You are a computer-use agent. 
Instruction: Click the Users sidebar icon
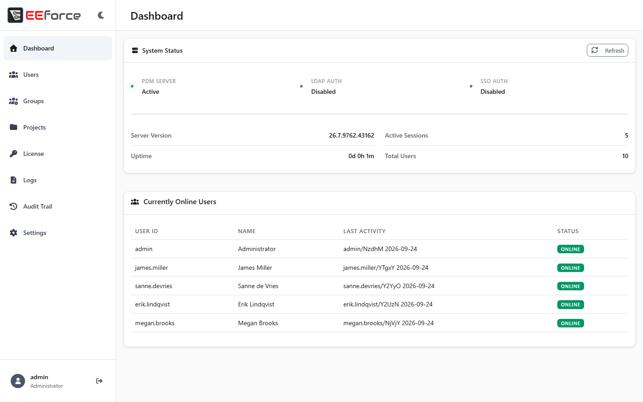click(13, 75)
